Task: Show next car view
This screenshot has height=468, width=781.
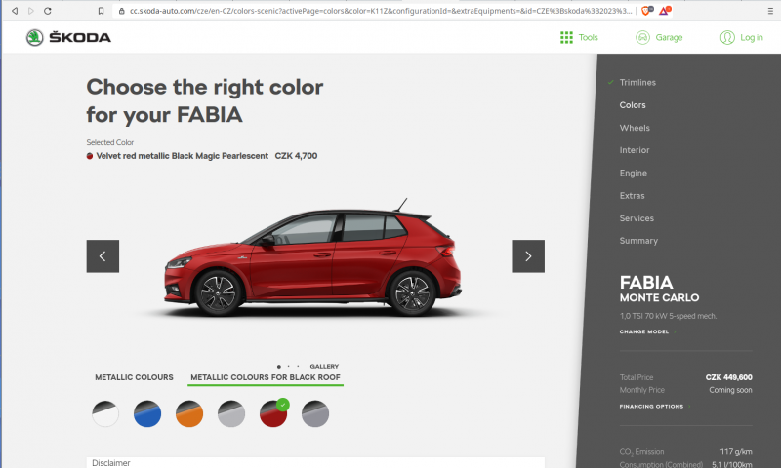Action: point(528,256)
